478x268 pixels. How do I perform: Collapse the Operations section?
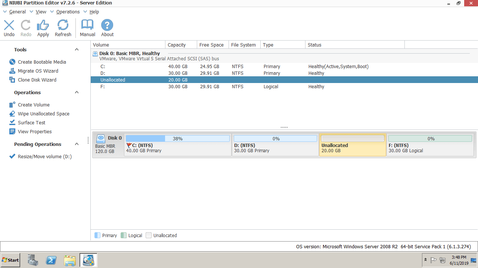pyautogui.click(x=77, y=93)
